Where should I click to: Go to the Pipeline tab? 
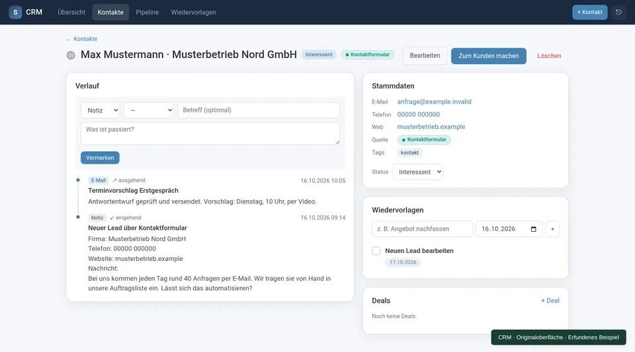point(147,12)
